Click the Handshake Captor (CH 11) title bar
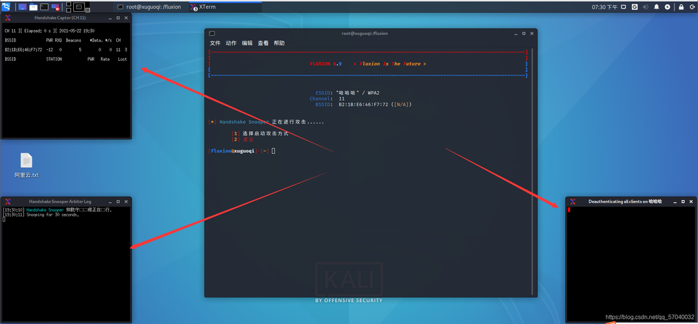Image resolution: width=698 pixels, height=324 pixels. [60, 17]
